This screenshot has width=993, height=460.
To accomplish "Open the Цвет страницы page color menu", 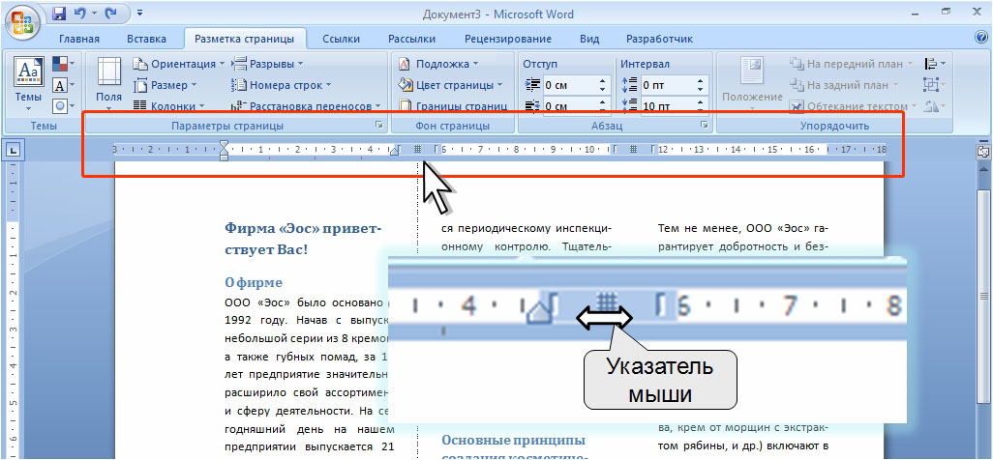I will click(450, 85).
